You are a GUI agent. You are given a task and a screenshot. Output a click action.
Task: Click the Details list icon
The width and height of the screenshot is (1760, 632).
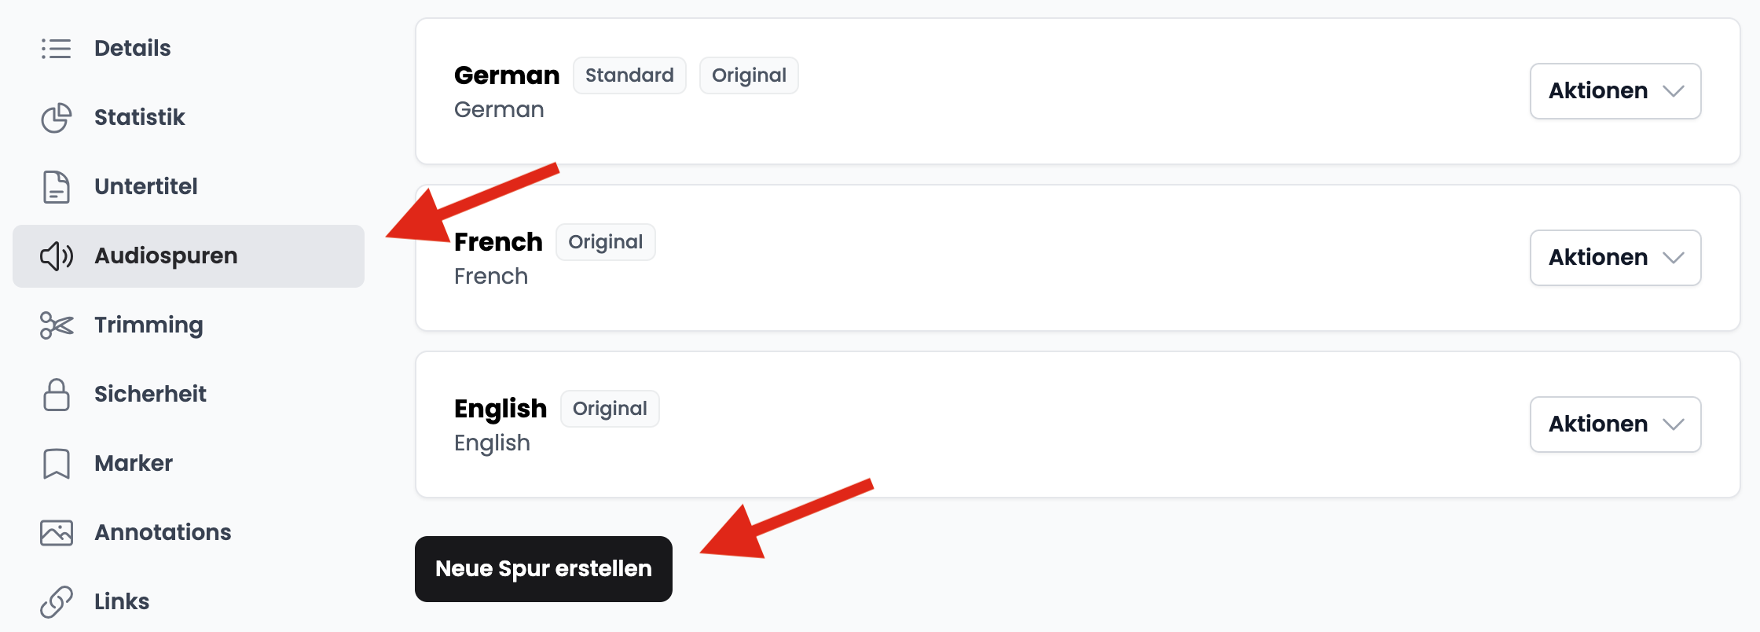coord(56,49)
